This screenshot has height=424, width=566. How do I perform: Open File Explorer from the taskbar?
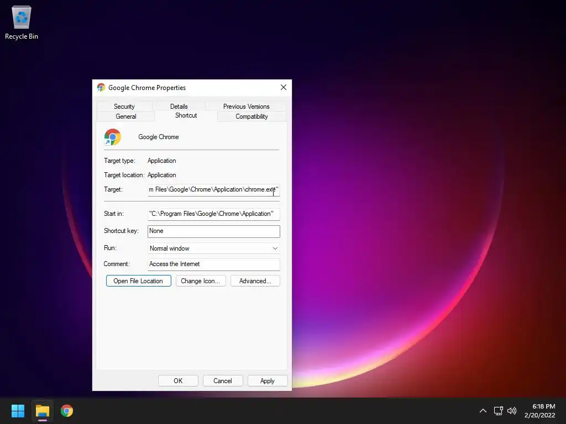coord(42,411)
